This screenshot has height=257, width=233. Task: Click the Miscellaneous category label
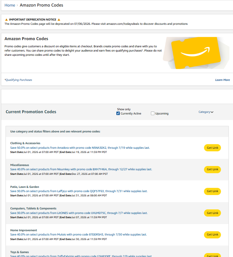pos(20,165)
